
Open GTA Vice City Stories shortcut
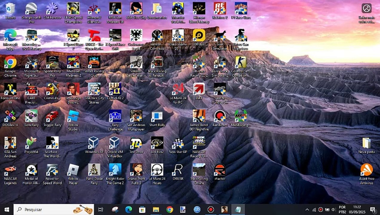point(94,93)
